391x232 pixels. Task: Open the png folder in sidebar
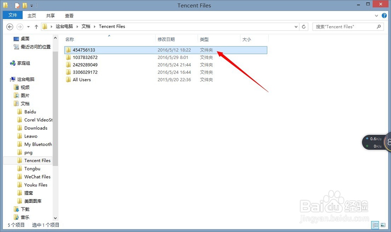coord(29,152)
